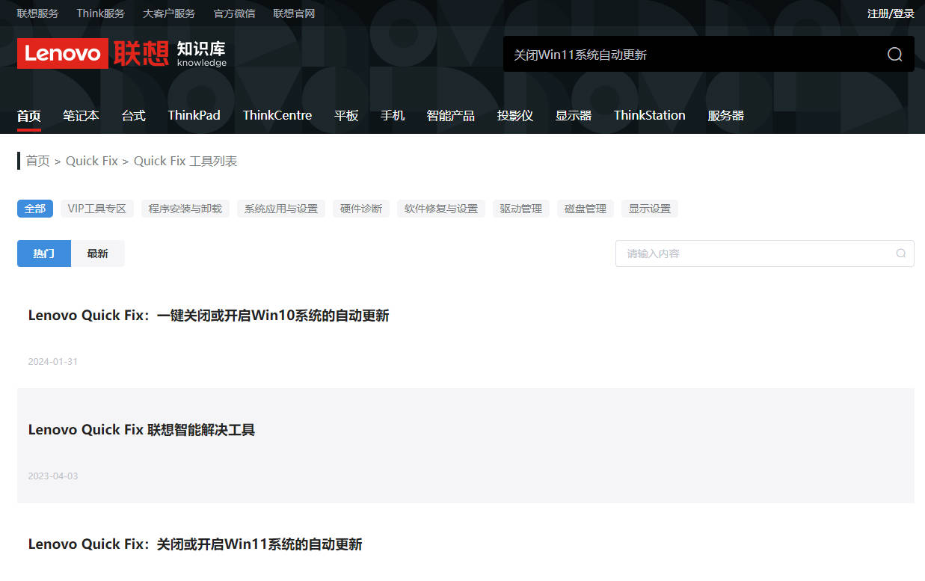Filter by 驱动管理 category

[x=520, y=209]
